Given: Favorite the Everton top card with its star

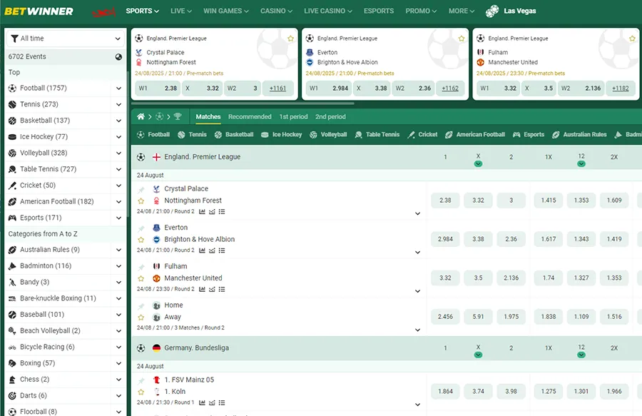Looking at the screenshot, I should (462, 39).
